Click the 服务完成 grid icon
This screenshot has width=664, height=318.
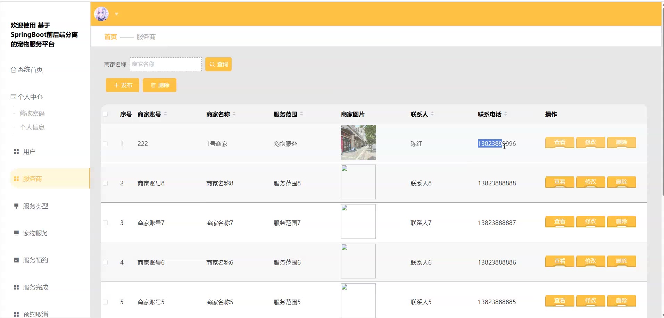(x=16, y=287)
